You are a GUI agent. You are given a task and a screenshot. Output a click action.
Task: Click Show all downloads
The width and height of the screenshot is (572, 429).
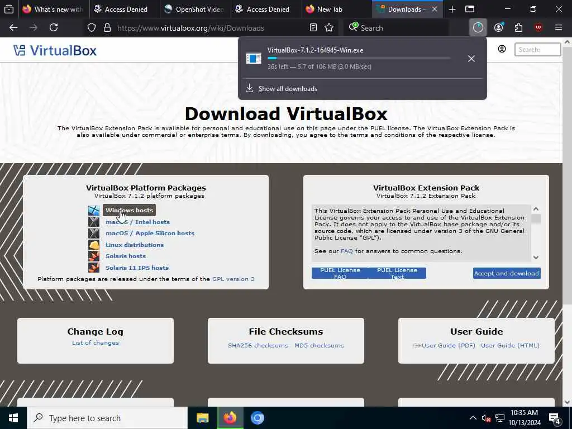pos(288,89)
